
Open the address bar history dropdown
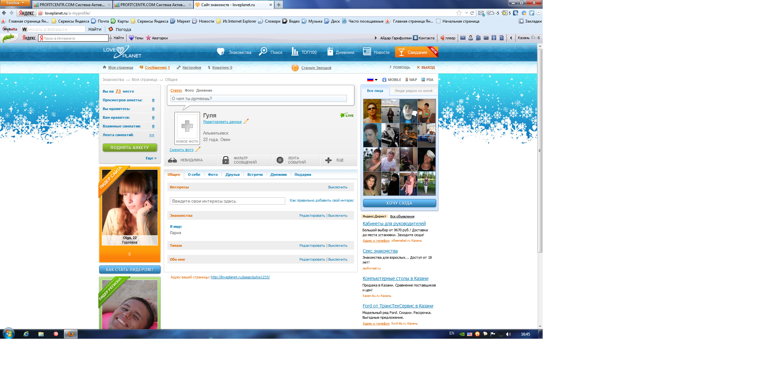pyautogui.click(x=466, y=13)
